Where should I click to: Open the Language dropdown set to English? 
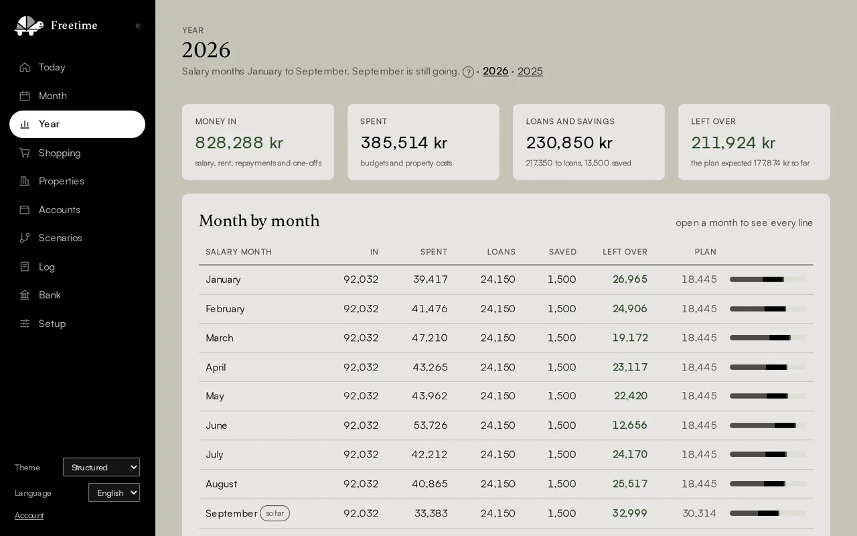pyautogui.click(x=114, y=492)
